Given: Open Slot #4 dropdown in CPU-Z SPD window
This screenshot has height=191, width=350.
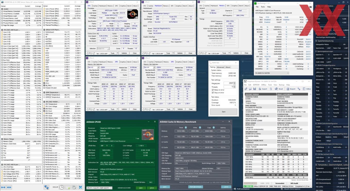Looking at the screenshot, I should pos(149,67).
